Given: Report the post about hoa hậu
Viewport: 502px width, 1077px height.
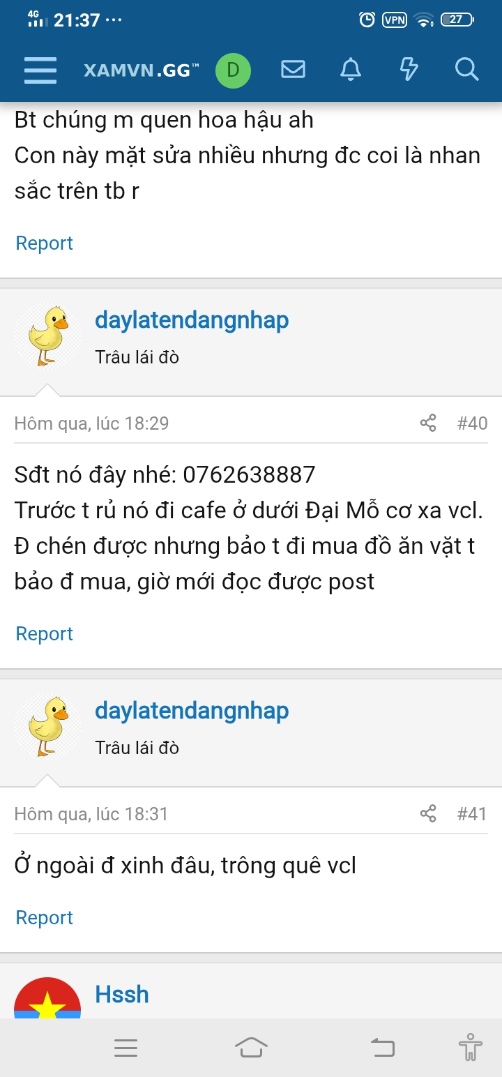Looking at the screenshot, I should (45, 243).
